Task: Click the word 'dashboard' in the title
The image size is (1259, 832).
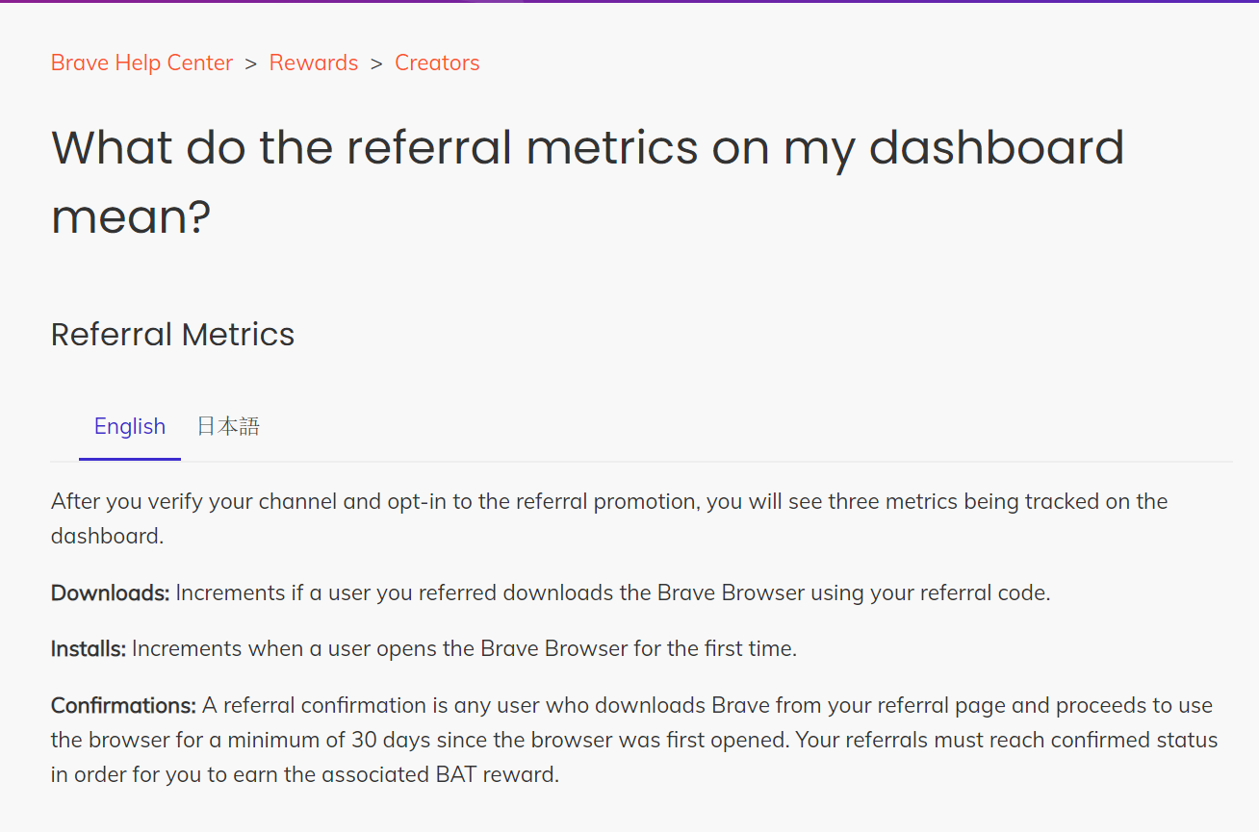Action: (996, 147)
